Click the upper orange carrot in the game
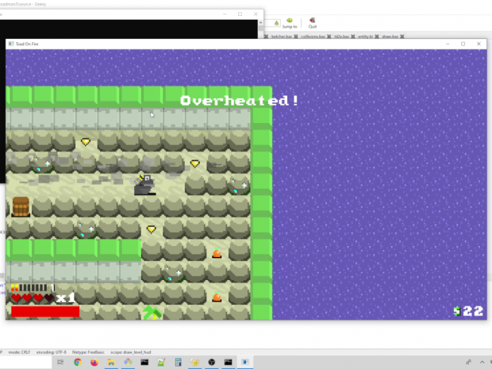492x369 pixels. pos(217,253)
